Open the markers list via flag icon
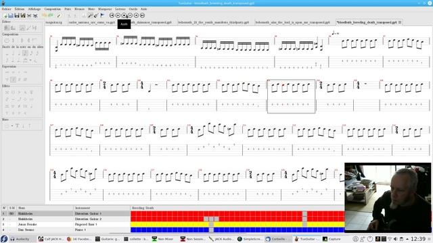433x243 pixels. [102, 16]
